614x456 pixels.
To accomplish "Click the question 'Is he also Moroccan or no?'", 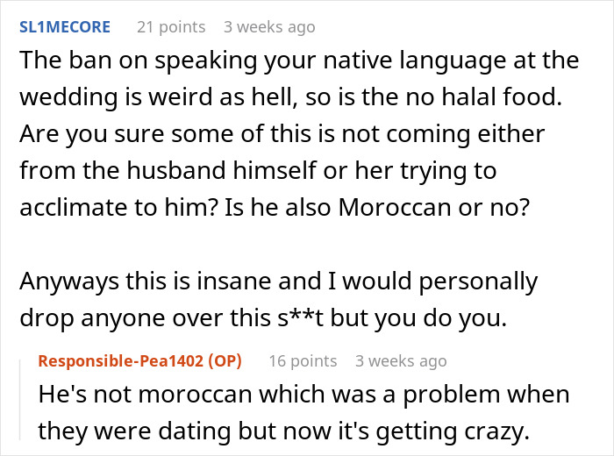I will pyautogui.click(x=376, y=207).
